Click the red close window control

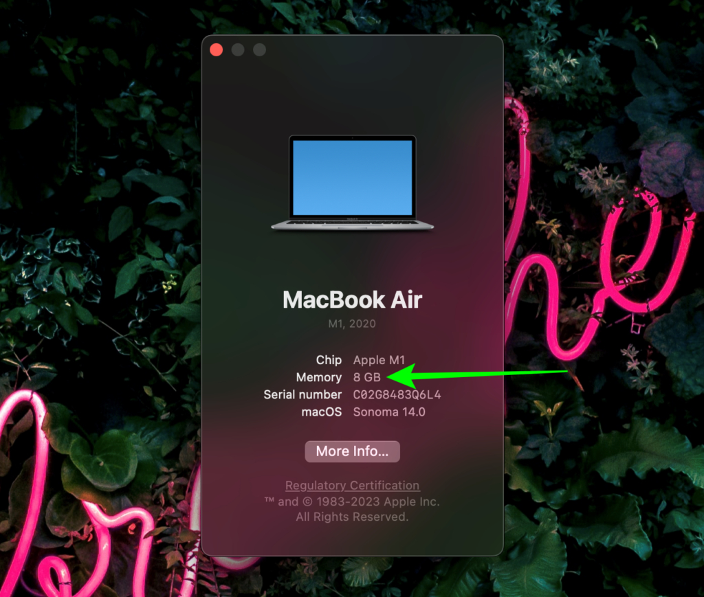216,49
